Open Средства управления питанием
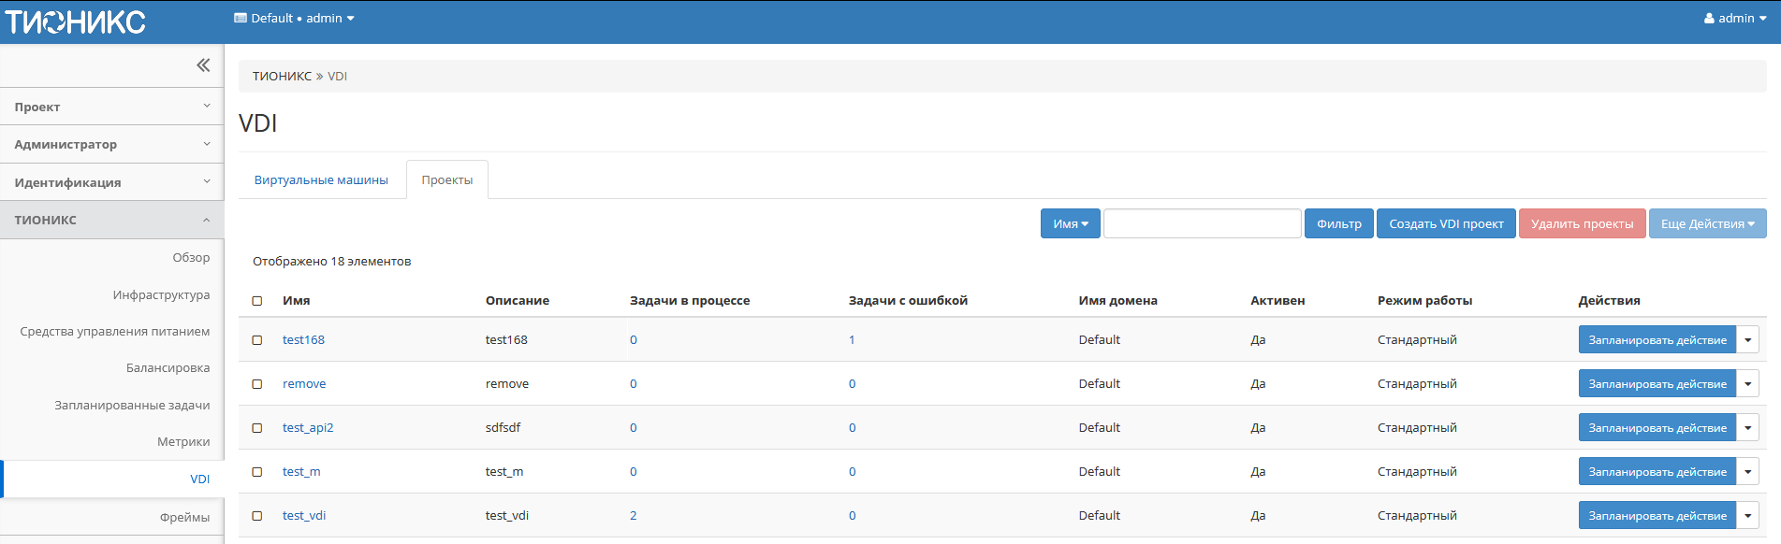This screenshot has height=544, width=1781. [115, 331]
